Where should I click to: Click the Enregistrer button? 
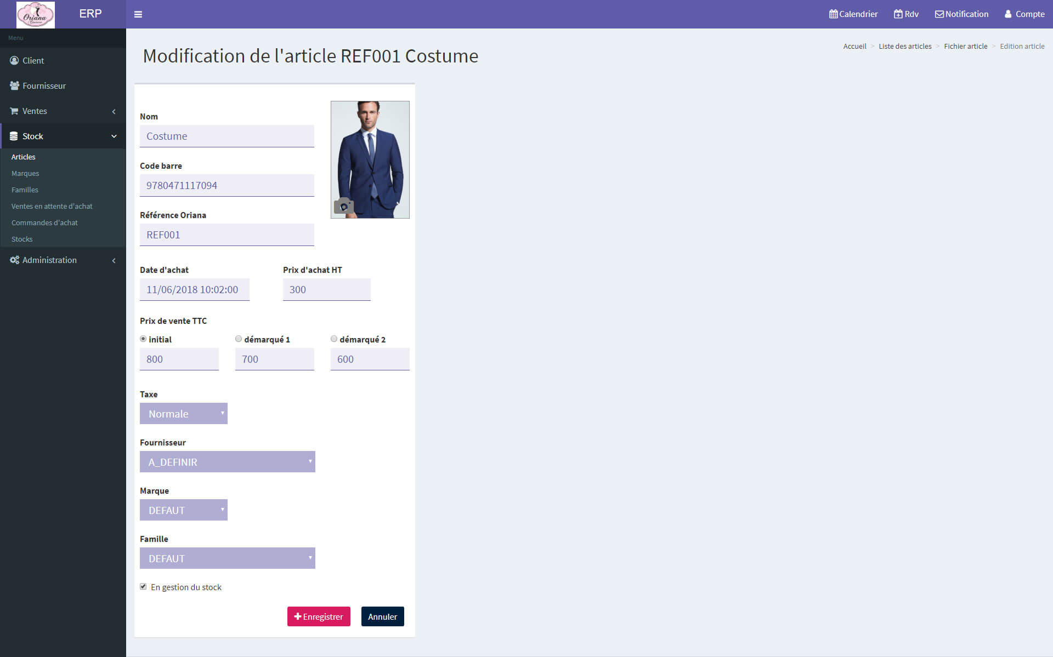point(319,616)
